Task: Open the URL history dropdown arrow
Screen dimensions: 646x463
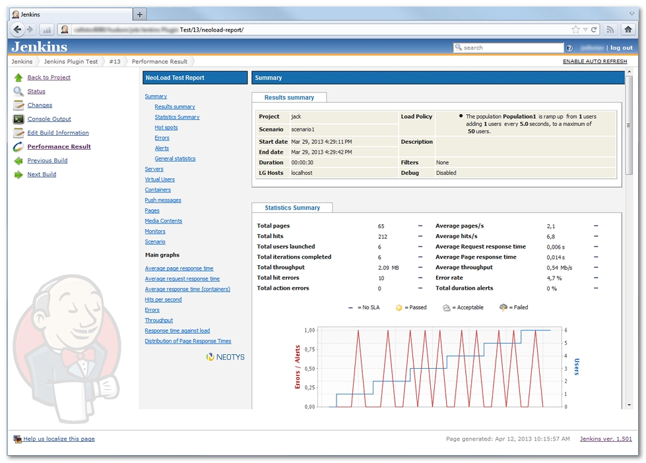Action: pyautogui.click(x=585, y=30)
